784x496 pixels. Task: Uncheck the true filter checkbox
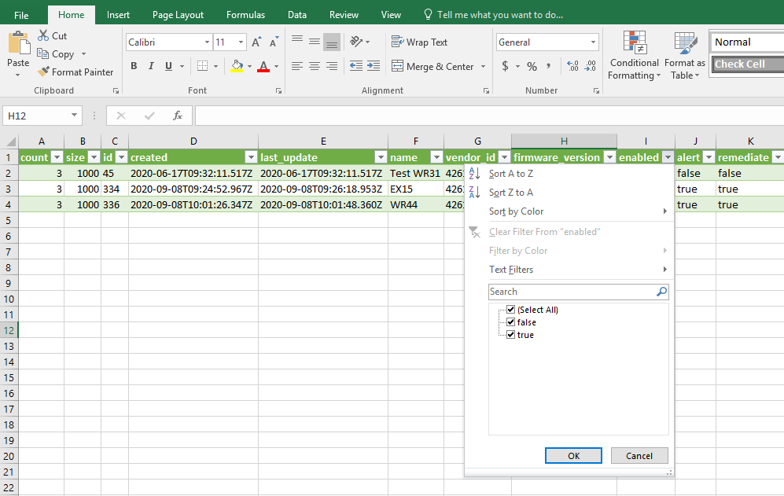510,335
